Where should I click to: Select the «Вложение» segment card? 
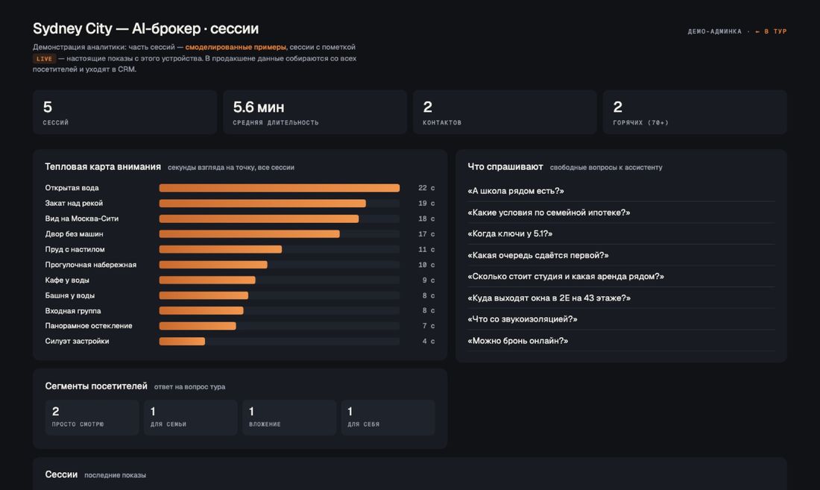point(289,418)
